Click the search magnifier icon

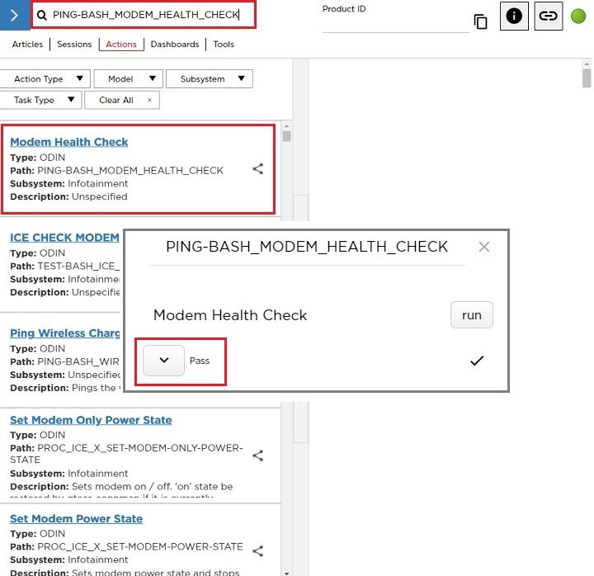click(x=42, y=15)
